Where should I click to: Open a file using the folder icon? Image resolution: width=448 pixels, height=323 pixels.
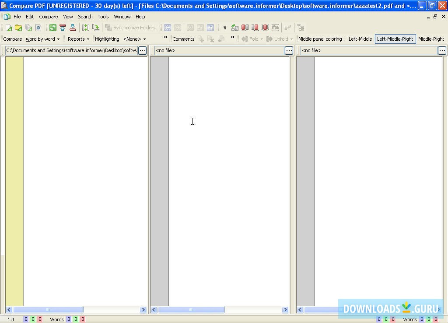18,27
